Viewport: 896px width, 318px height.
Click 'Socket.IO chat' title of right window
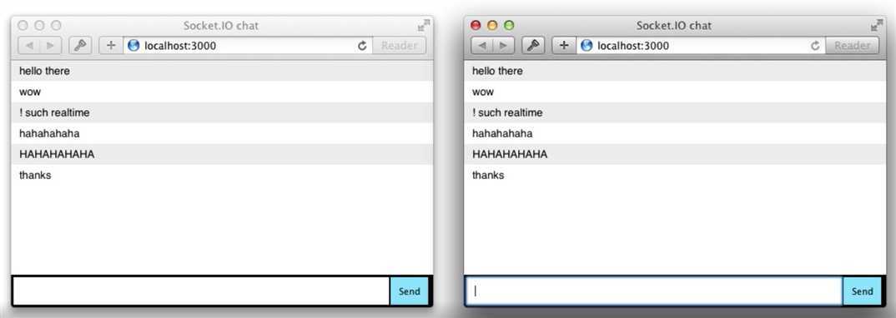coord(674,25)
